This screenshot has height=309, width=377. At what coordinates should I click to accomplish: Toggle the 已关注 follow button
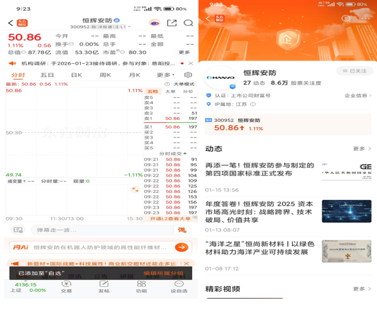pyautogui.click(x=354, y=71)
